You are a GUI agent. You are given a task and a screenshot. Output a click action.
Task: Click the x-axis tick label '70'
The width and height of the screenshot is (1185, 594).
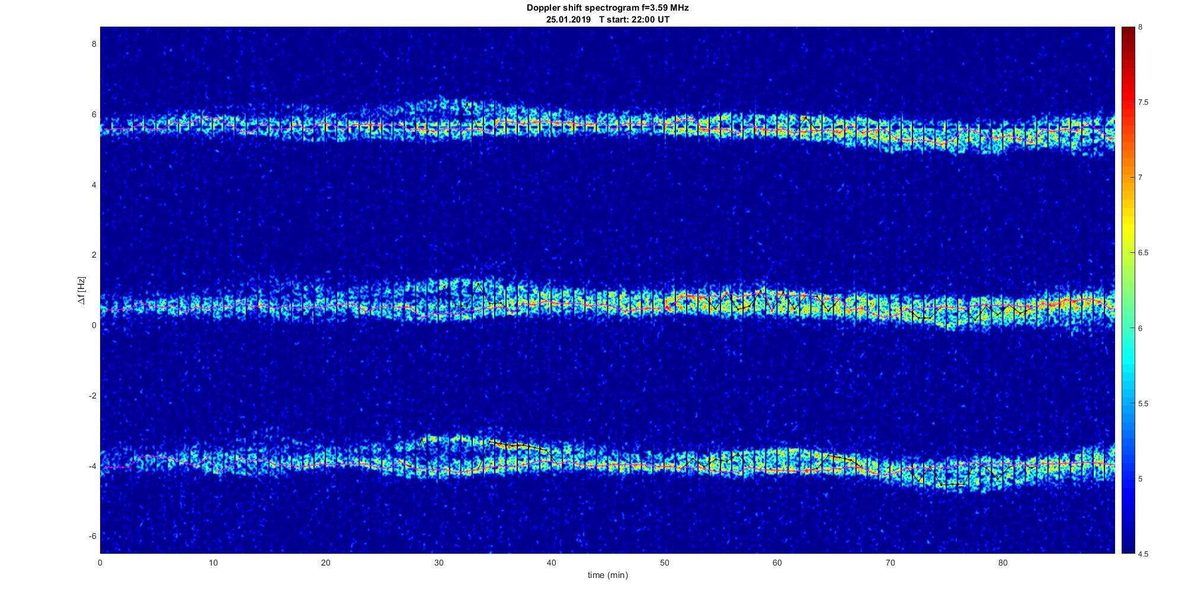(x=890, y=563)
